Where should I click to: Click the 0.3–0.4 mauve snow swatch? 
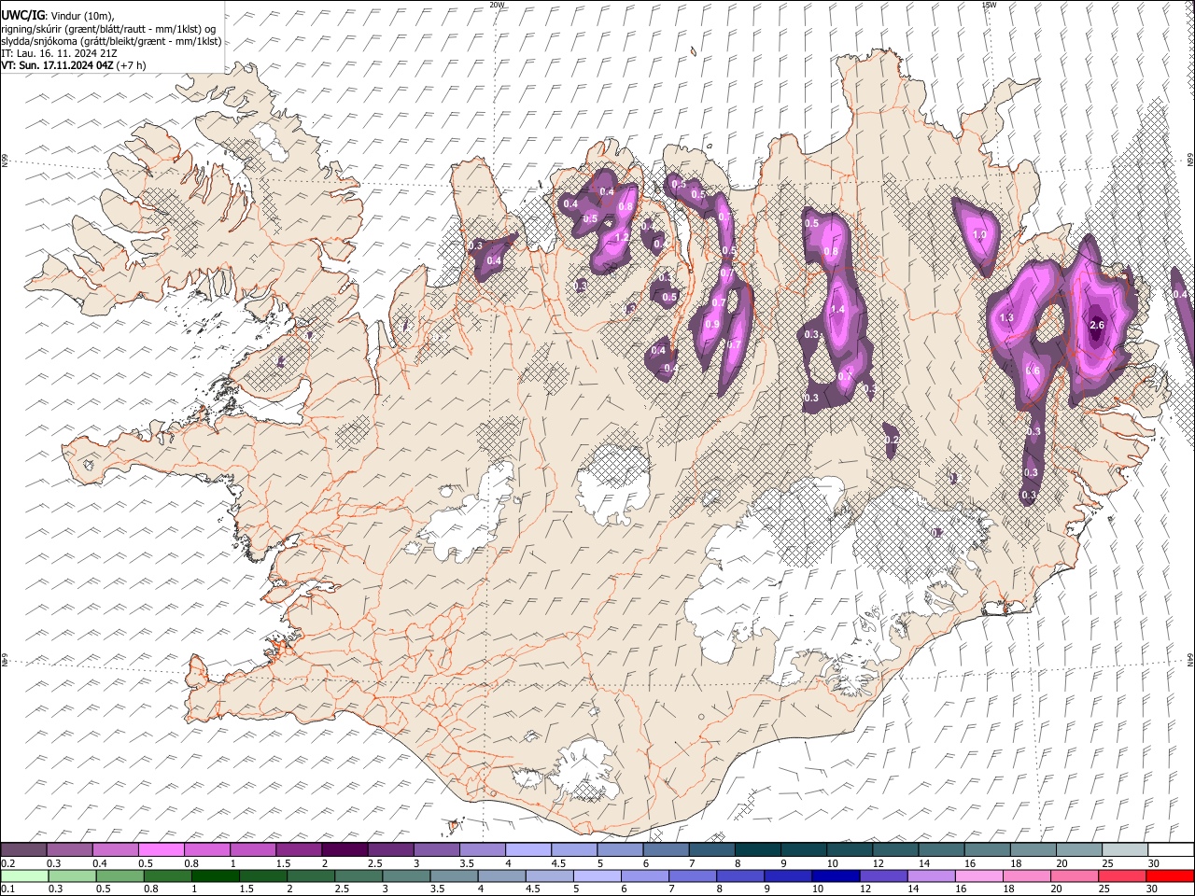(70, 850)
